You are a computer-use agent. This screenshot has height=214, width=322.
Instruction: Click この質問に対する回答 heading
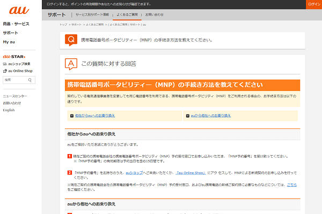(109, 64)
